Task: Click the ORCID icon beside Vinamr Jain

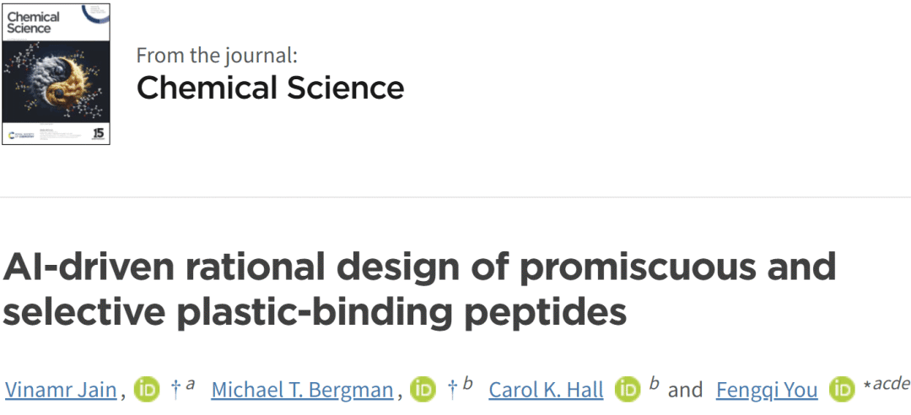Action: pyautogui.click(x=147, y=390)
